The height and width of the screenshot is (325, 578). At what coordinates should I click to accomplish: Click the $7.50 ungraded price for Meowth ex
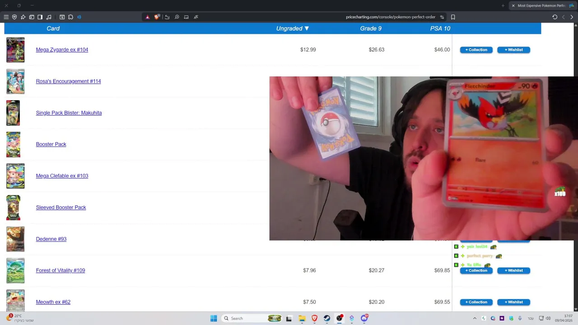coord(309,302)
